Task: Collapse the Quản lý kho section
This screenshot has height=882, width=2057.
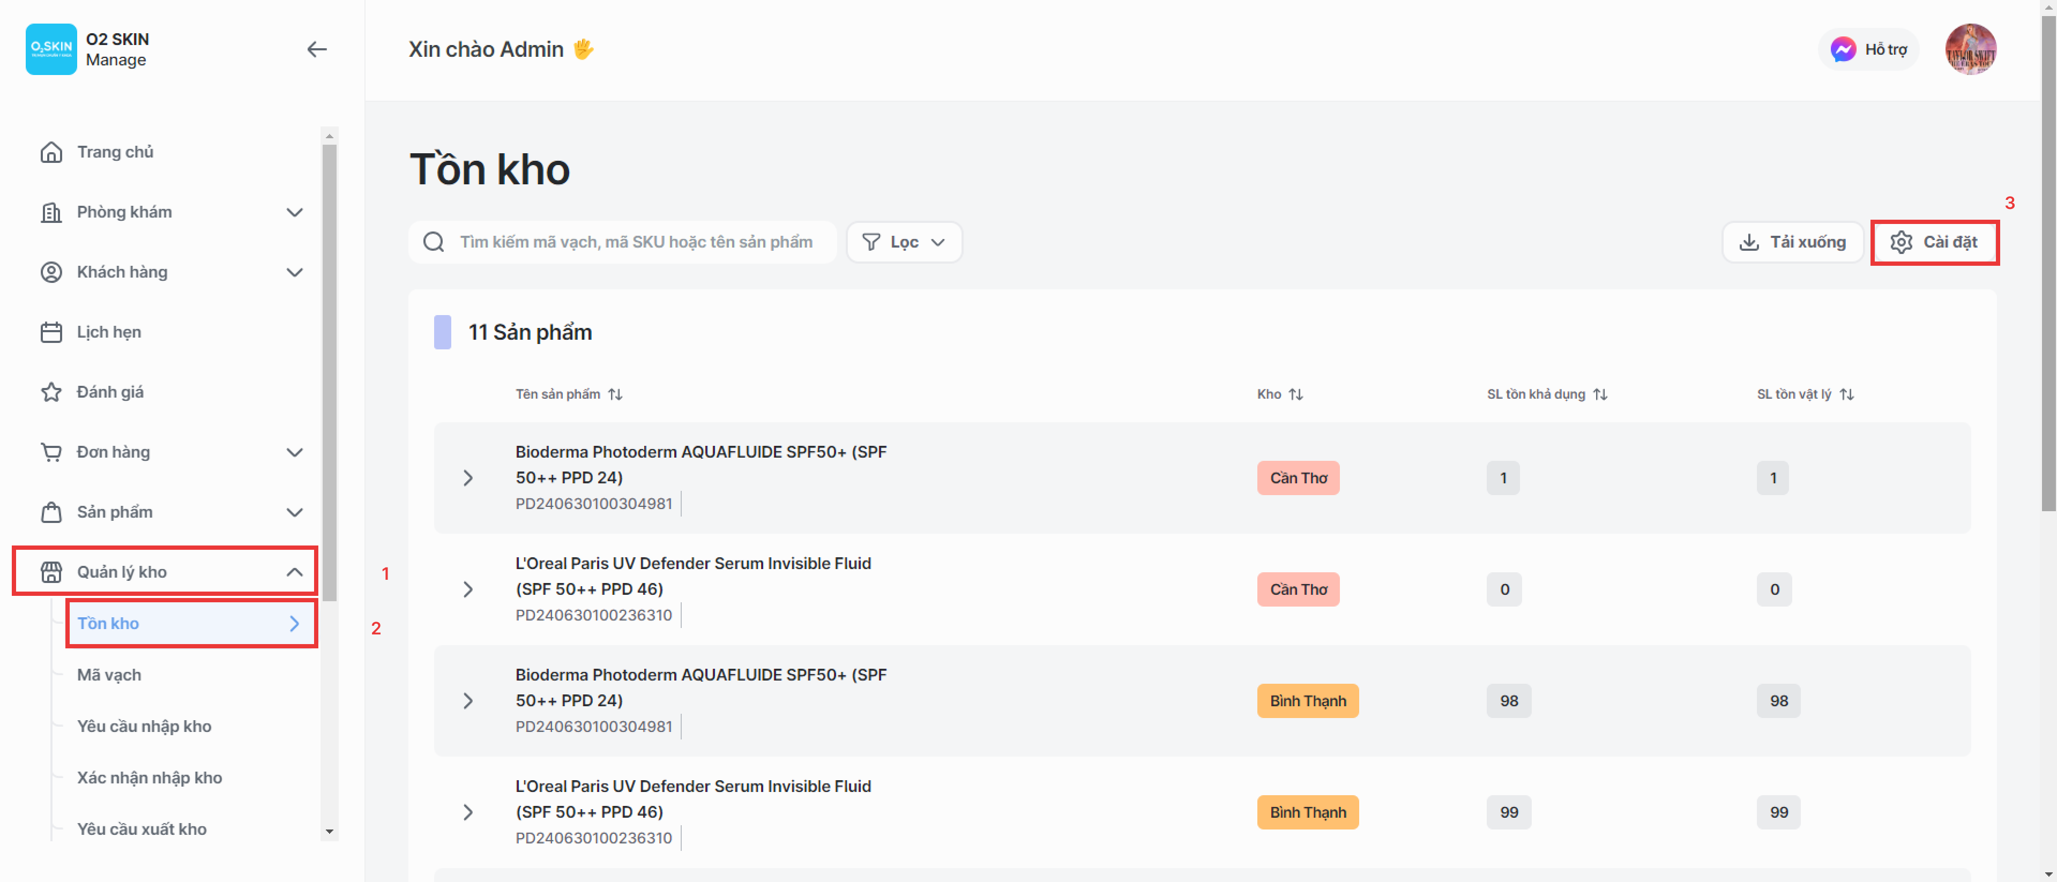Action: click(x=294, y=572)
